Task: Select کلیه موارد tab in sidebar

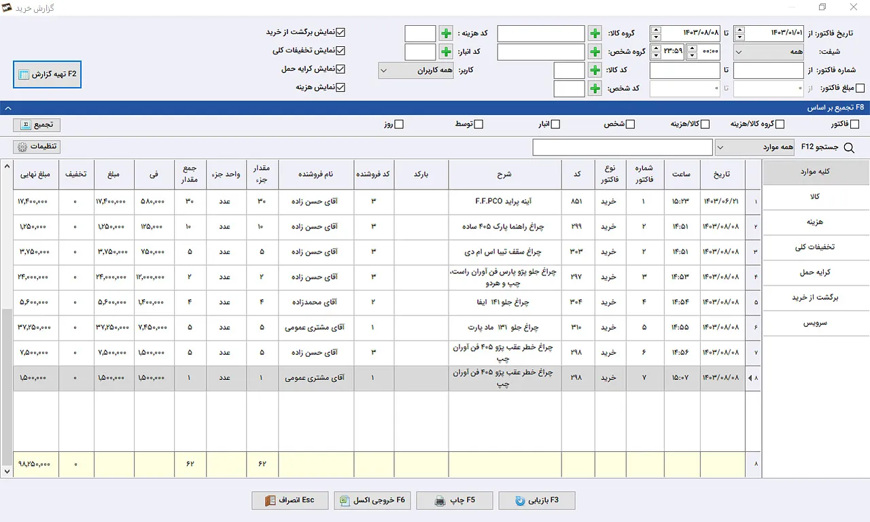Action: coord(816,171)
